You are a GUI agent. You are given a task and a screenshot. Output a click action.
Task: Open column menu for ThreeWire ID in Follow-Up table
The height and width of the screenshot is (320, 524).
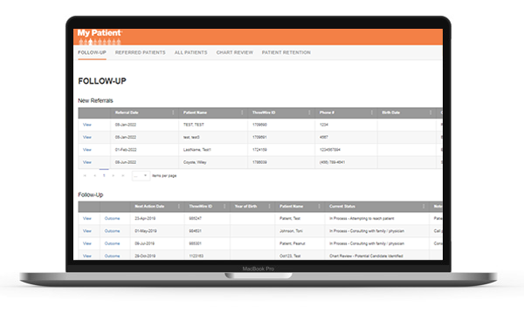(224, 207)
